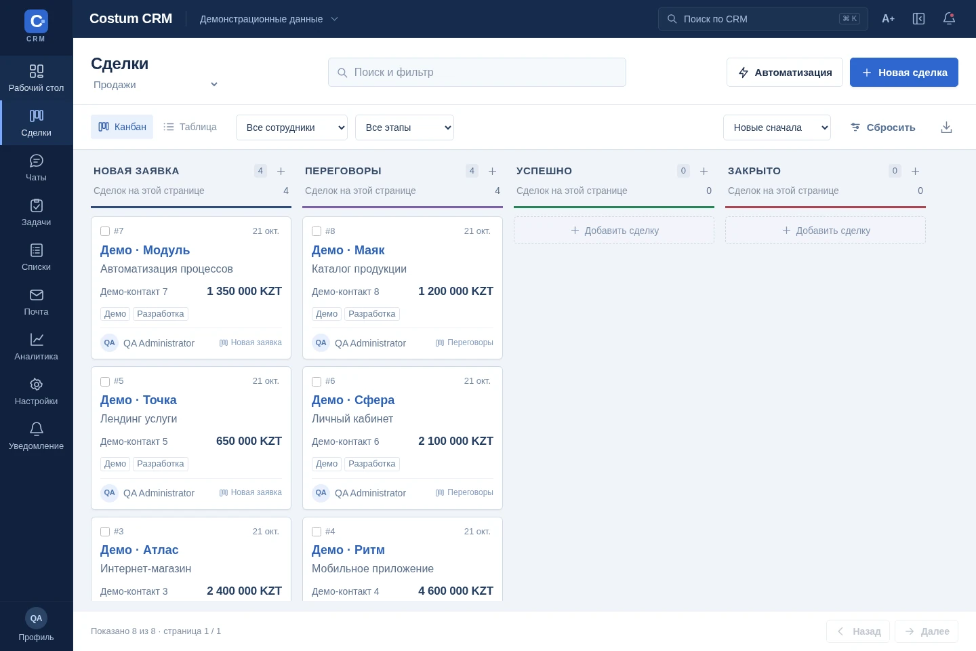The height and width of the screenshot is (651, 976).
Task: Open the Рабочий стол dashboard icon
Action: coord(37,71)
